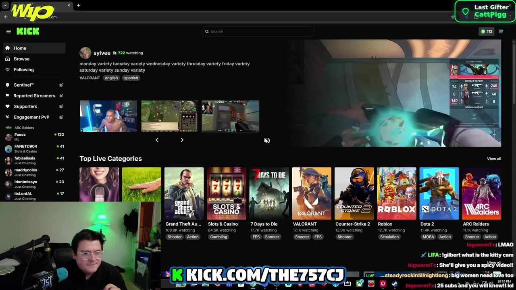Viewport: 516px width, 290px height.
Task: Open Following in the sidebar
Action: coord(34,70)
